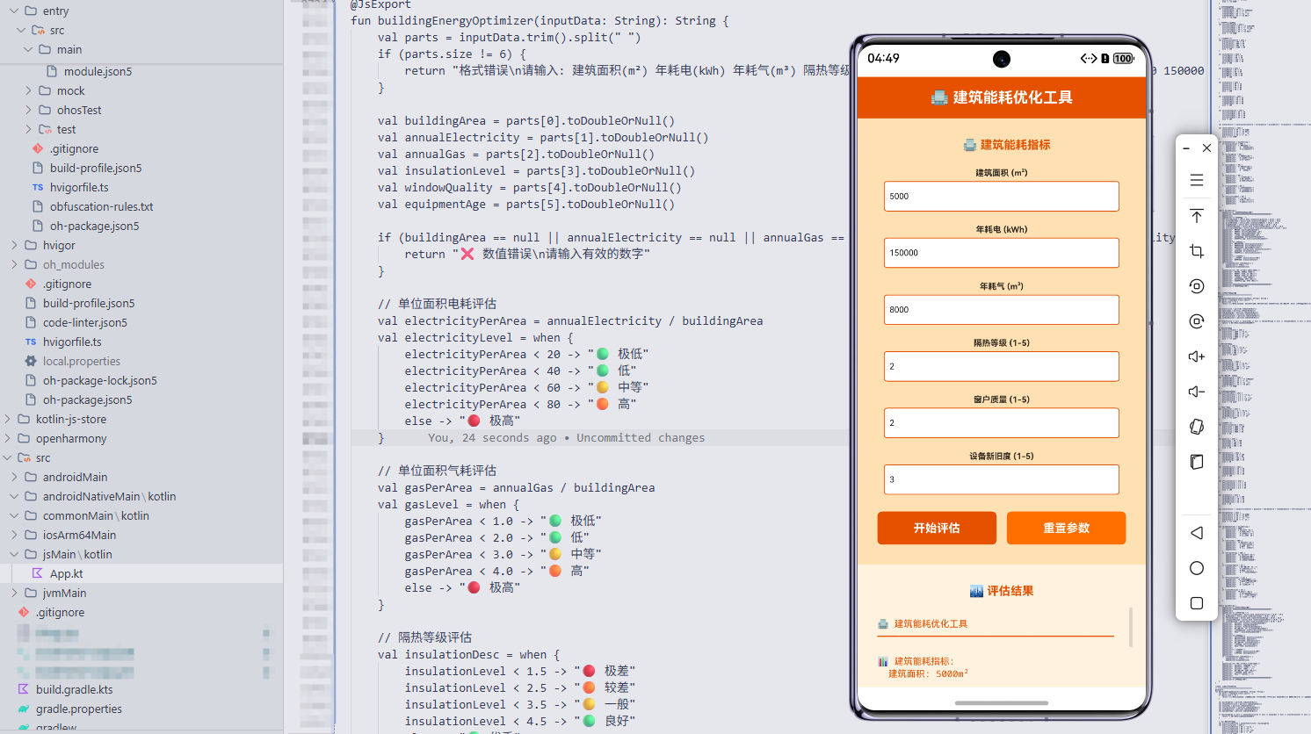Click local.properties gear icon
The height and width of the screenshot is (734, 1311).
point(31,361)
